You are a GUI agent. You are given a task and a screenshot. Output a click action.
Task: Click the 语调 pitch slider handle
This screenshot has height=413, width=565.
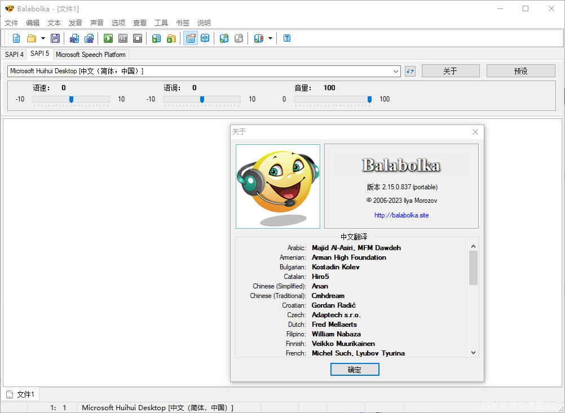pyautogui.click(x=202, y=99)
